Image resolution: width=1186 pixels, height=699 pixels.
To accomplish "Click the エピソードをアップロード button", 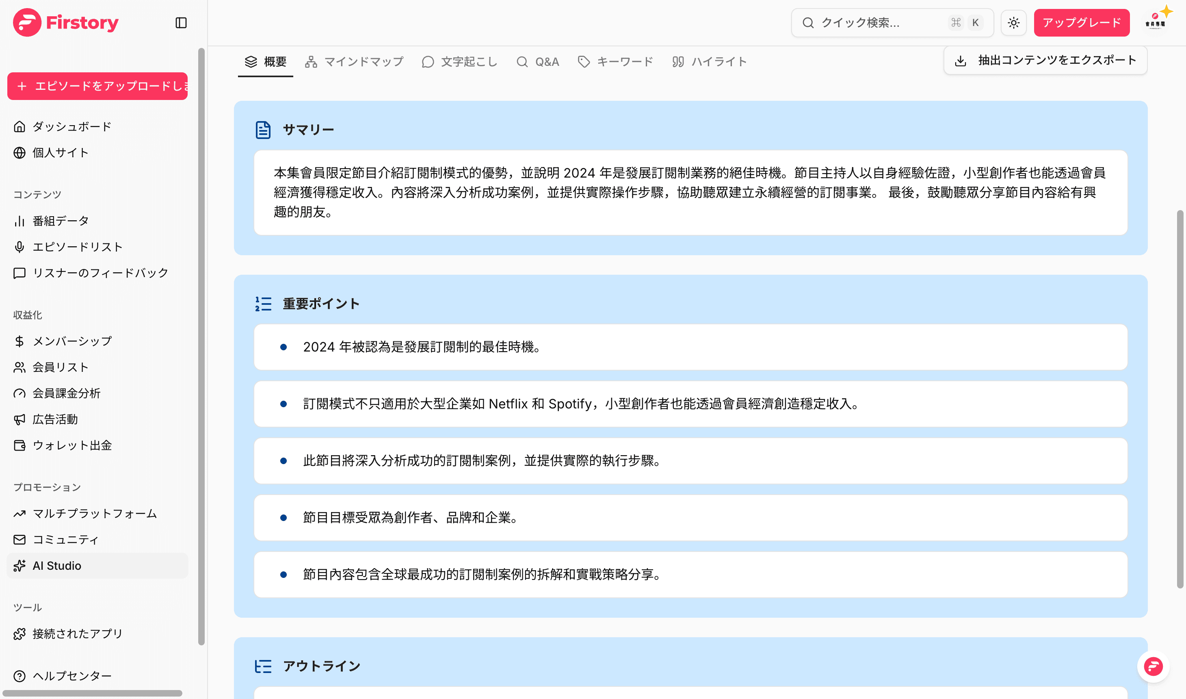I will (97, 86).
